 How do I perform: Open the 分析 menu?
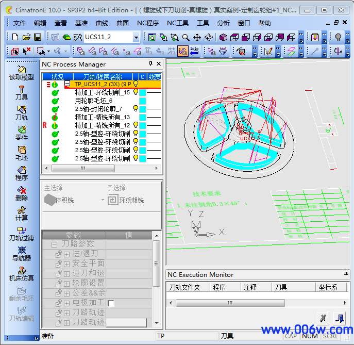(x=224, y=23)
